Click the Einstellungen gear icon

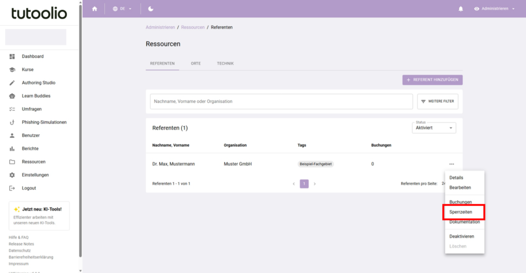pyautogui.click(x=12, y=175)
